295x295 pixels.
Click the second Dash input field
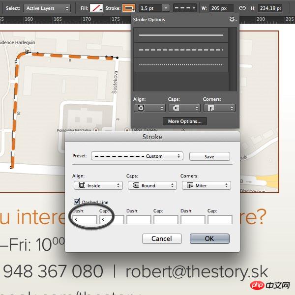139,220
